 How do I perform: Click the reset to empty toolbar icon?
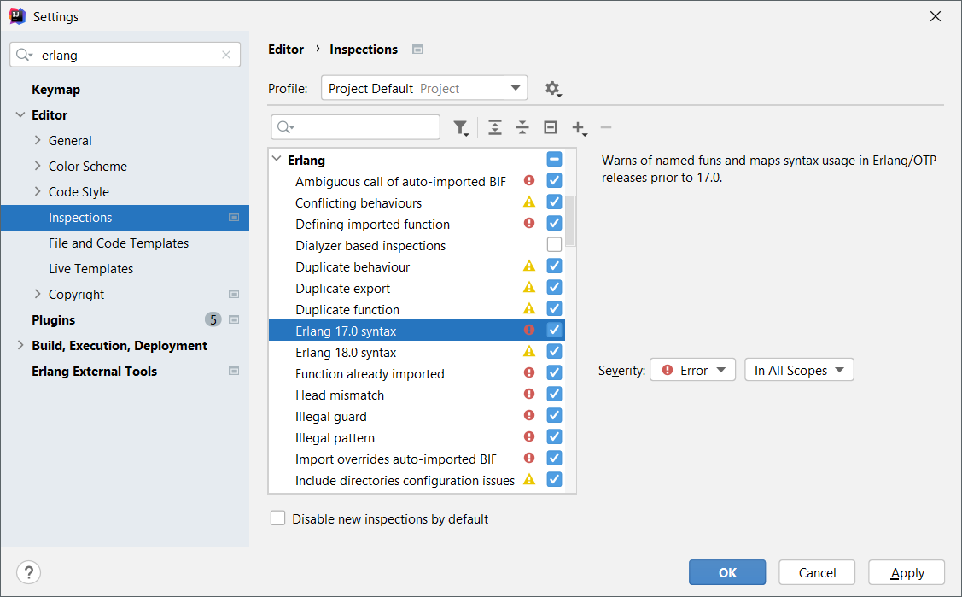[x=551, y=127]
